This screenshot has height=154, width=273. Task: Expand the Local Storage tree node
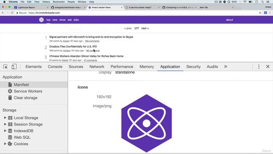pos(5,118)
